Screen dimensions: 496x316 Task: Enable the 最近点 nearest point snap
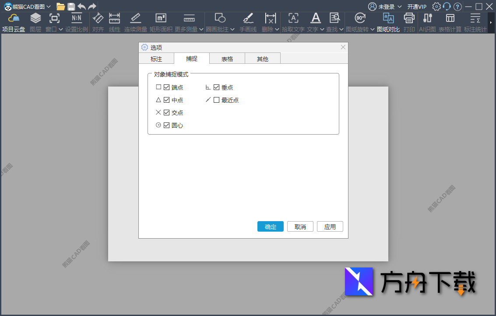[x=216, y=100]
